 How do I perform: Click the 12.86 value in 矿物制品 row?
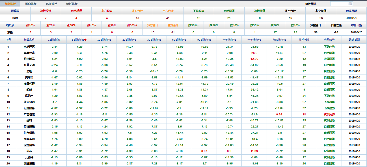point(254,59)
